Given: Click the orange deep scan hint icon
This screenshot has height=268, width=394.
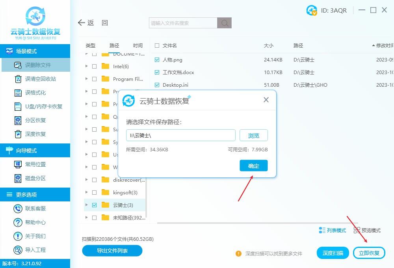Looking at the screenshot, I should coord(238,253).
